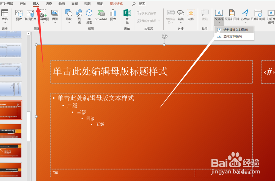Viewport: 275px width, 181px height.
Task: Open the 相册 photo album dropdown arrow
Action: 55,22
